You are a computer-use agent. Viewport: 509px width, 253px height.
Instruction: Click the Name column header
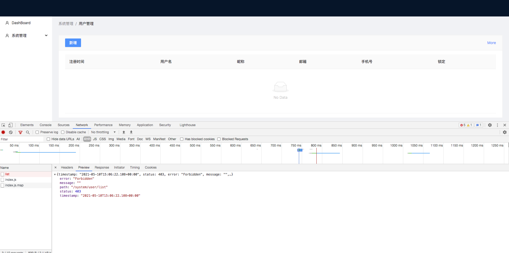tap(26, 168)
